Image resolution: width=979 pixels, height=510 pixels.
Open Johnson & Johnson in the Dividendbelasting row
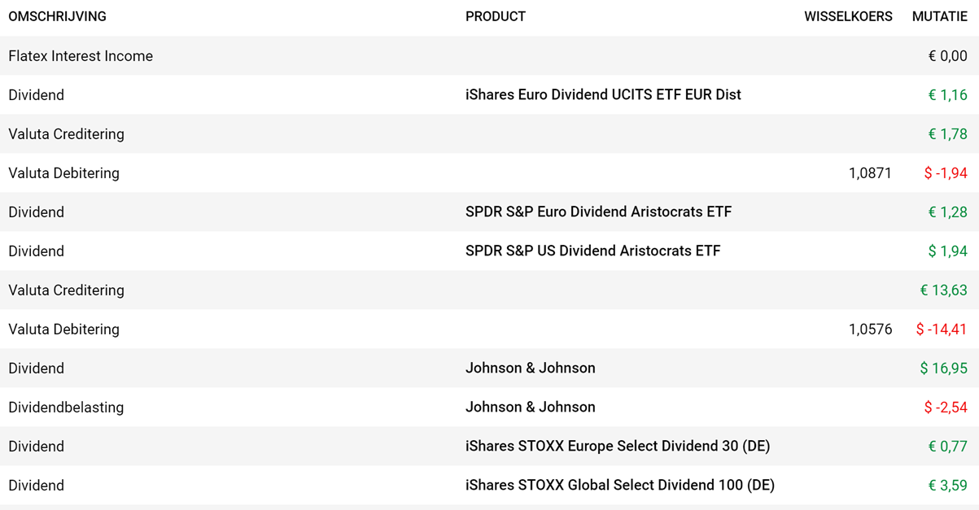coord(530,408)
